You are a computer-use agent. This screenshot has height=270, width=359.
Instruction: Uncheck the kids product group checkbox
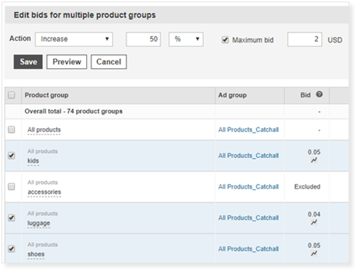[12, 156]
